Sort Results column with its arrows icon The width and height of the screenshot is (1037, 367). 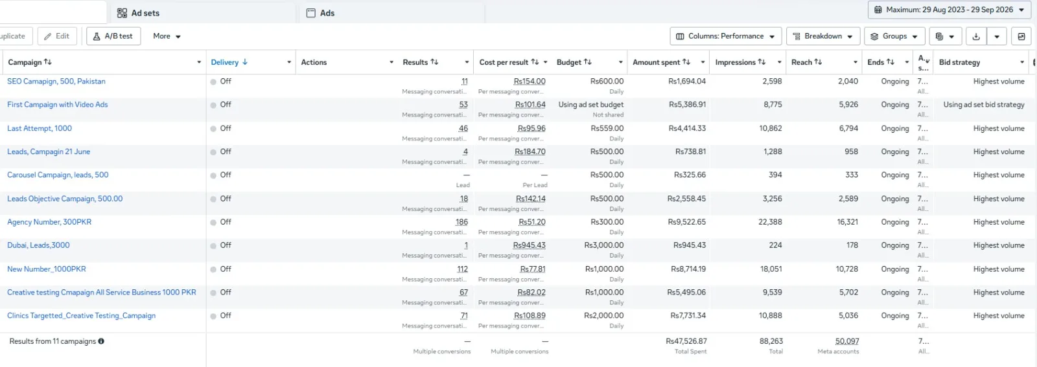coord(434,62)
